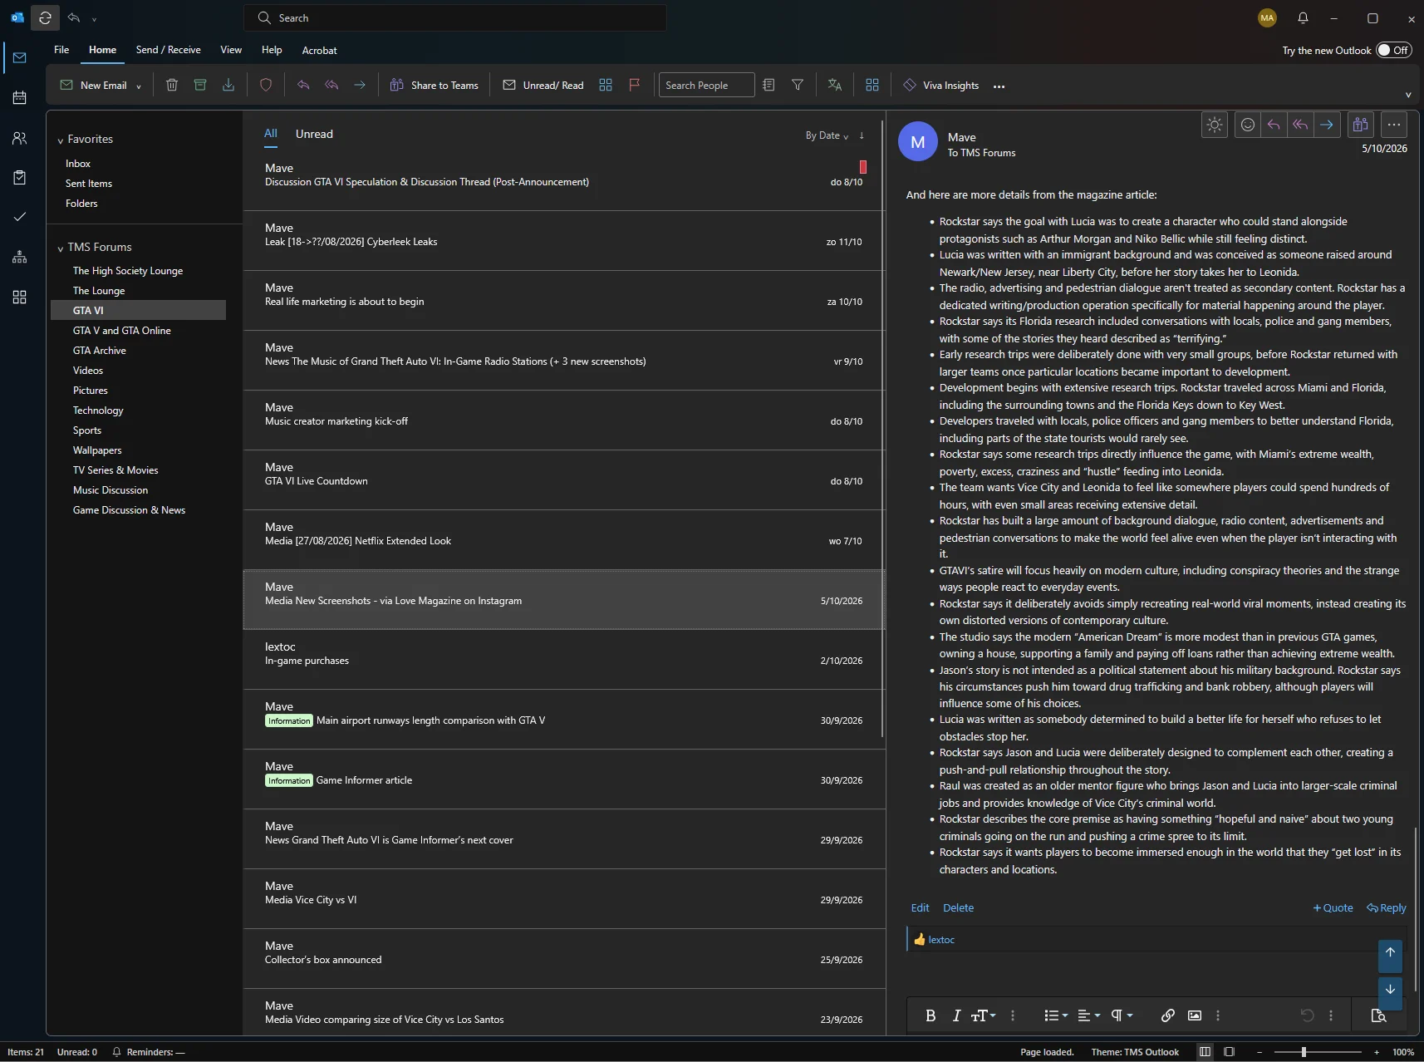Open notifications bell in the title bar
1424x1062 pixels.
tap(1303, 17)
